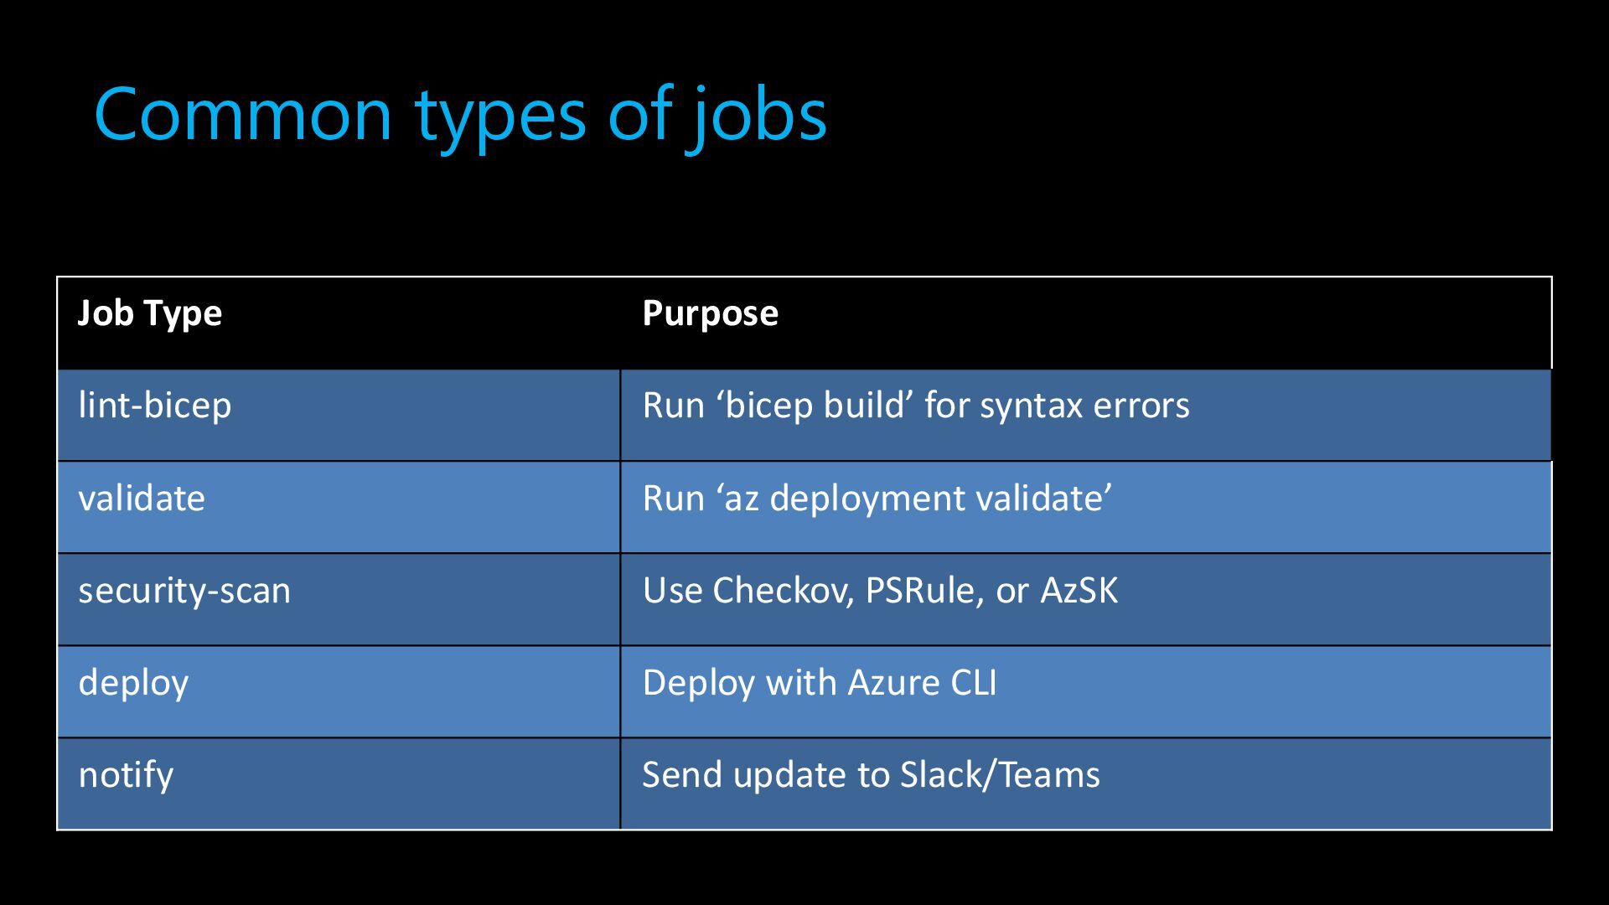Click the 'Common types of jobs' slide title
Image resolution: width=1609 pixels, height=905 pixels.
coord(461,114)
